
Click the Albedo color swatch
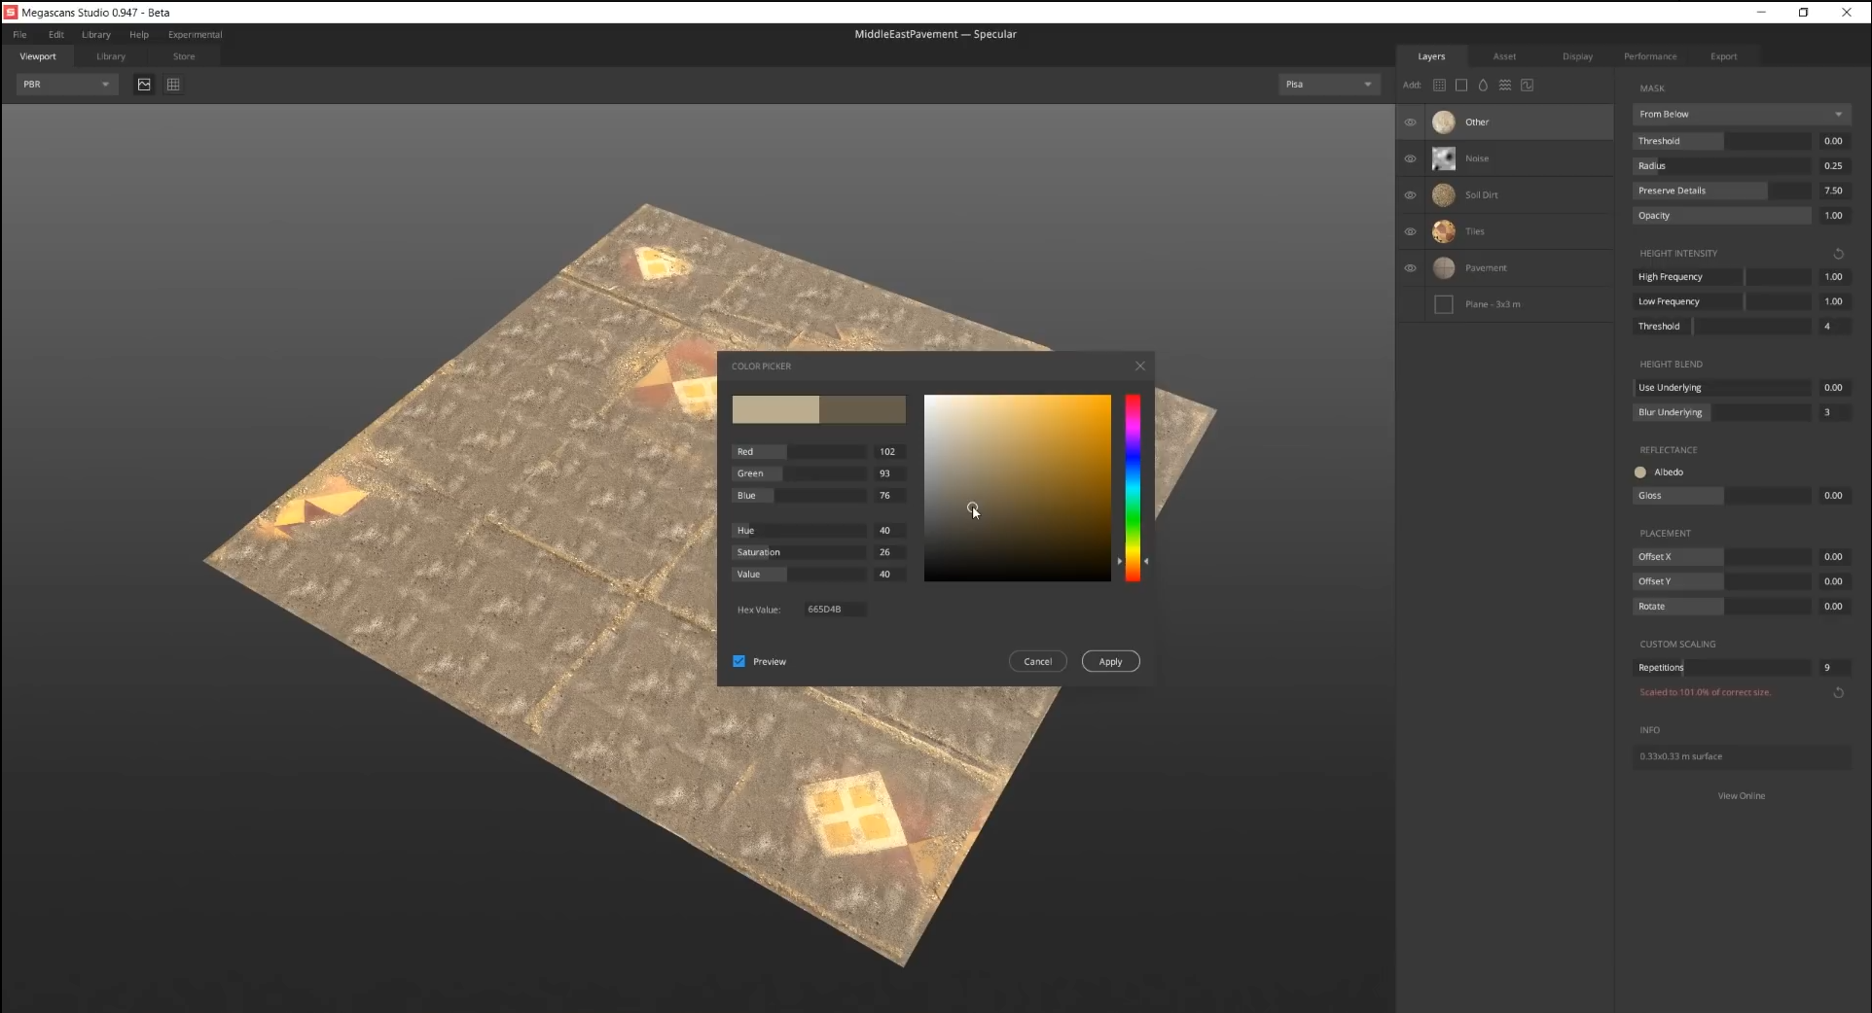pyautogui.click(x=1640, y=472)
